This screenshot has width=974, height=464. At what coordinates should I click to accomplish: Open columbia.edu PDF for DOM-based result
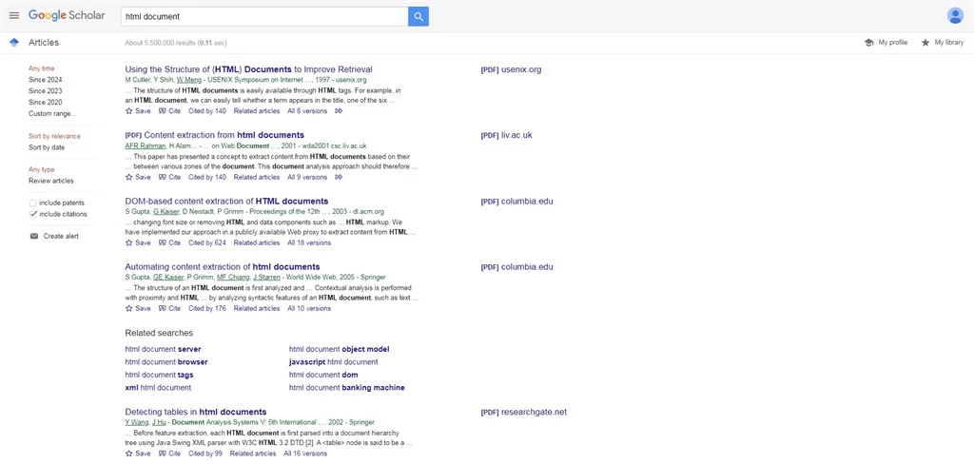point(516,202)
